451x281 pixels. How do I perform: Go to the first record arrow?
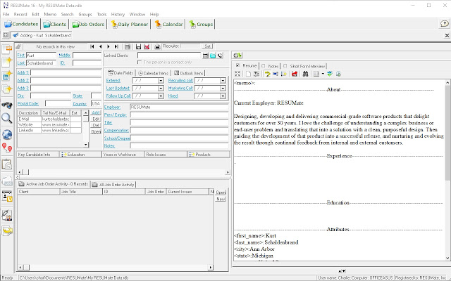click(x=92, y=46)
